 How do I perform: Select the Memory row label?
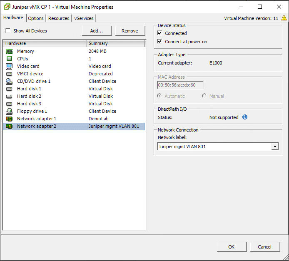click(x=25, y=51)
